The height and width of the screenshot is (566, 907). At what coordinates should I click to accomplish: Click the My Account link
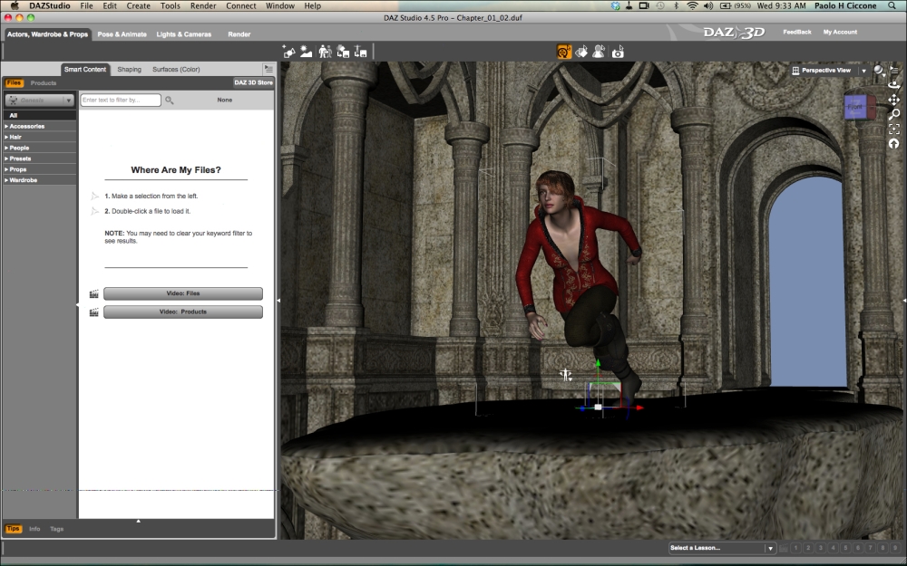(x=840, y=33)
